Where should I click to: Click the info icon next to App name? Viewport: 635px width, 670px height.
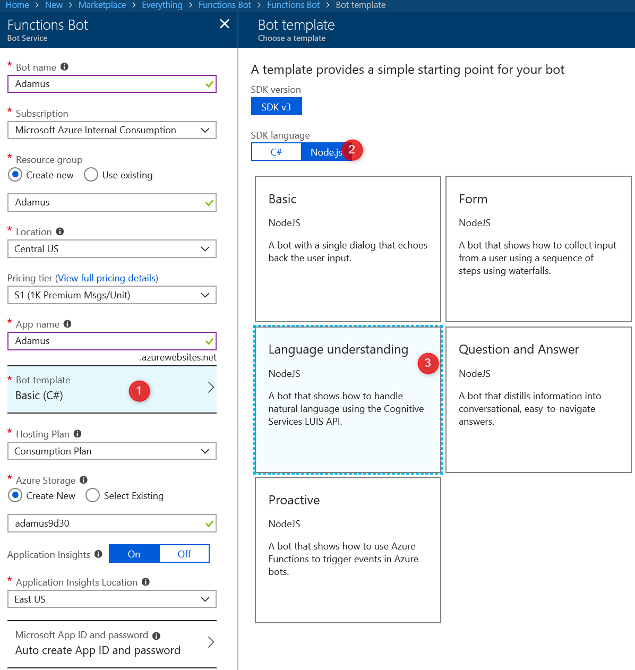[x=67, y=324]
